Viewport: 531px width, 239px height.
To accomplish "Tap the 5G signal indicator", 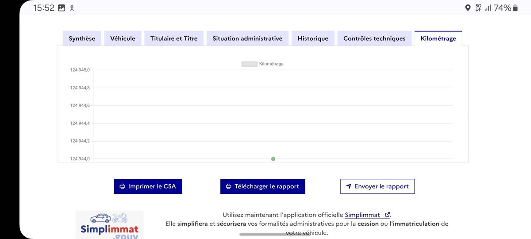I will (478, 8).
